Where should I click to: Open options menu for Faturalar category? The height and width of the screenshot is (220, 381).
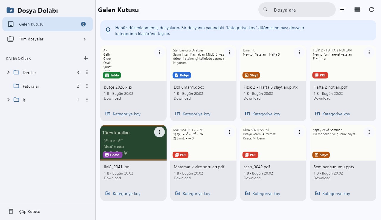pos(87,86)
